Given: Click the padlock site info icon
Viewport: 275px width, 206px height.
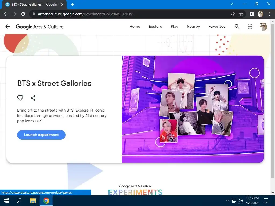Looking at the screenshot, I should pyautogui.click(x=34, y=14).
